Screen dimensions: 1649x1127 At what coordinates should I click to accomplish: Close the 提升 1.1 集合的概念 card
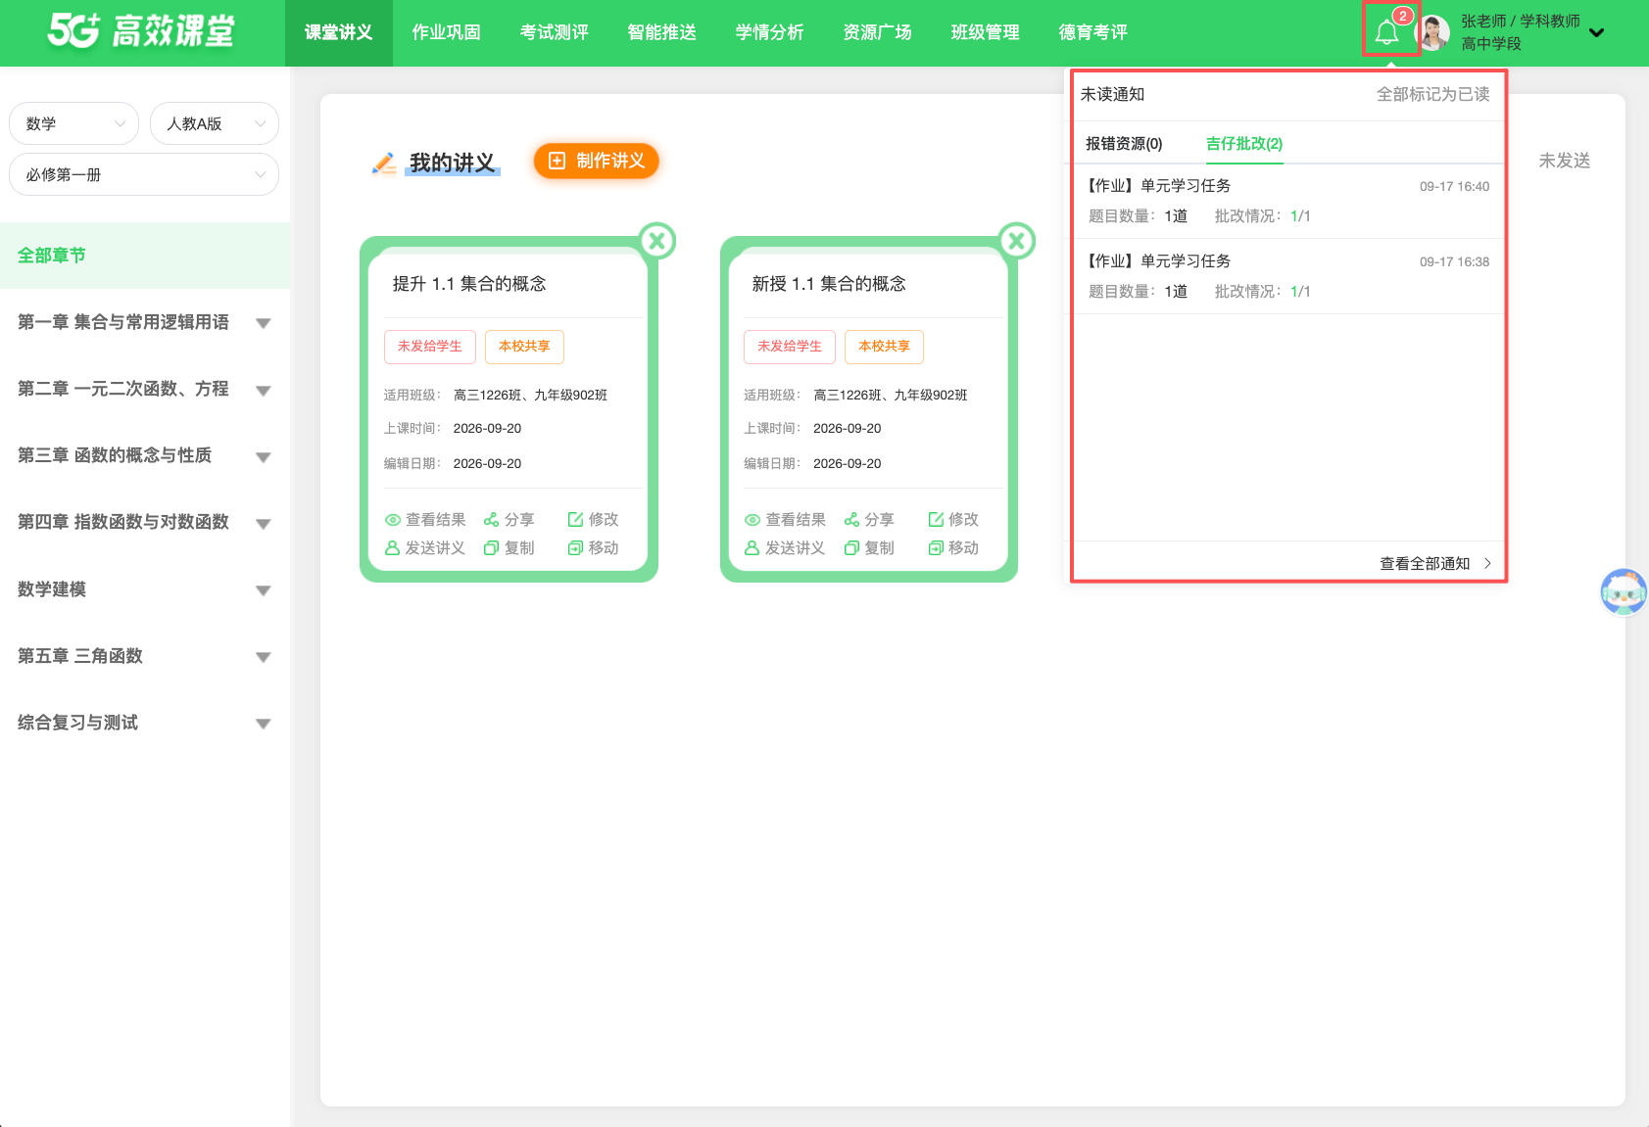tap(657, 240)
